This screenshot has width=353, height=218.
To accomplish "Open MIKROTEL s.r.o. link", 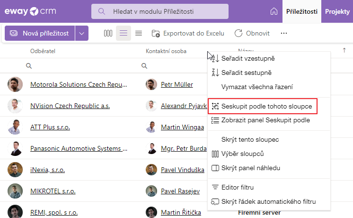I will click(53, 191).
